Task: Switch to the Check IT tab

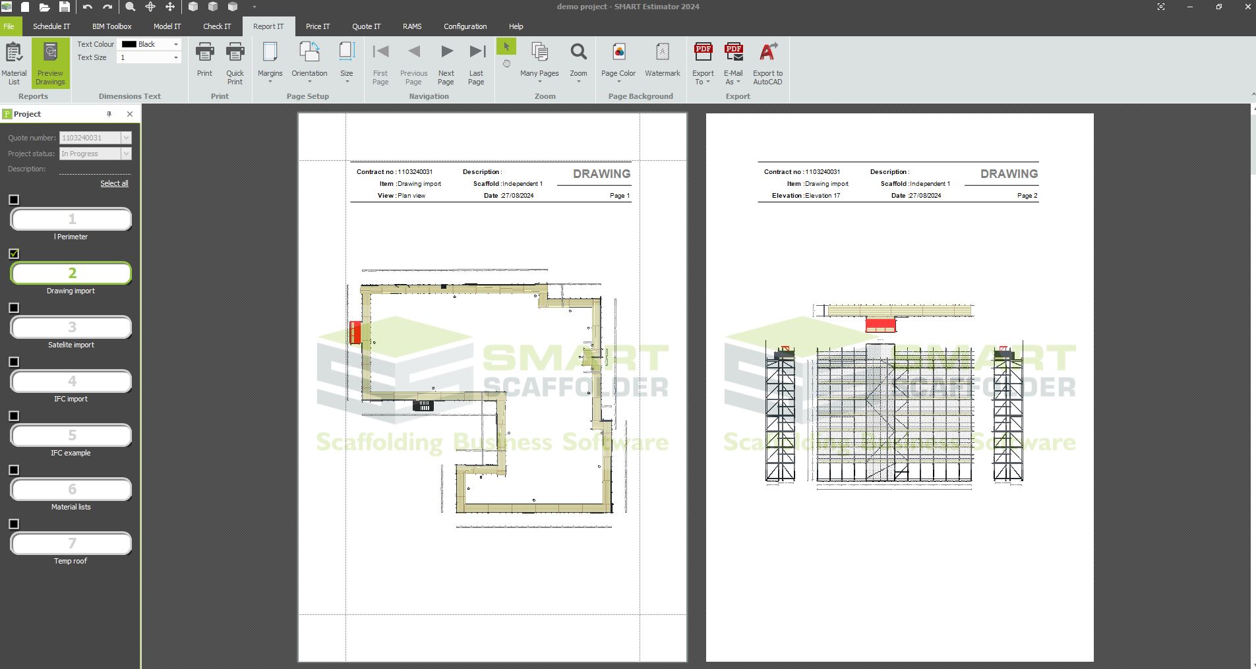Action: [x=217, y=26]
